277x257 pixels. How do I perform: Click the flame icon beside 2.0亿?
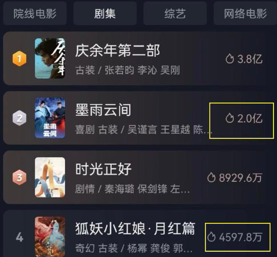(x=230, y=118)
